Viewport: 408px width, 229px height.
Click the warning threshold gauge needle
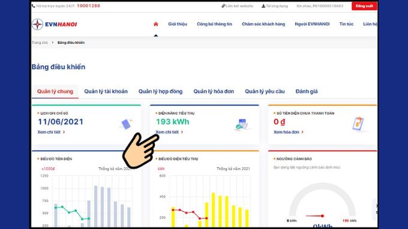[315, 216]
